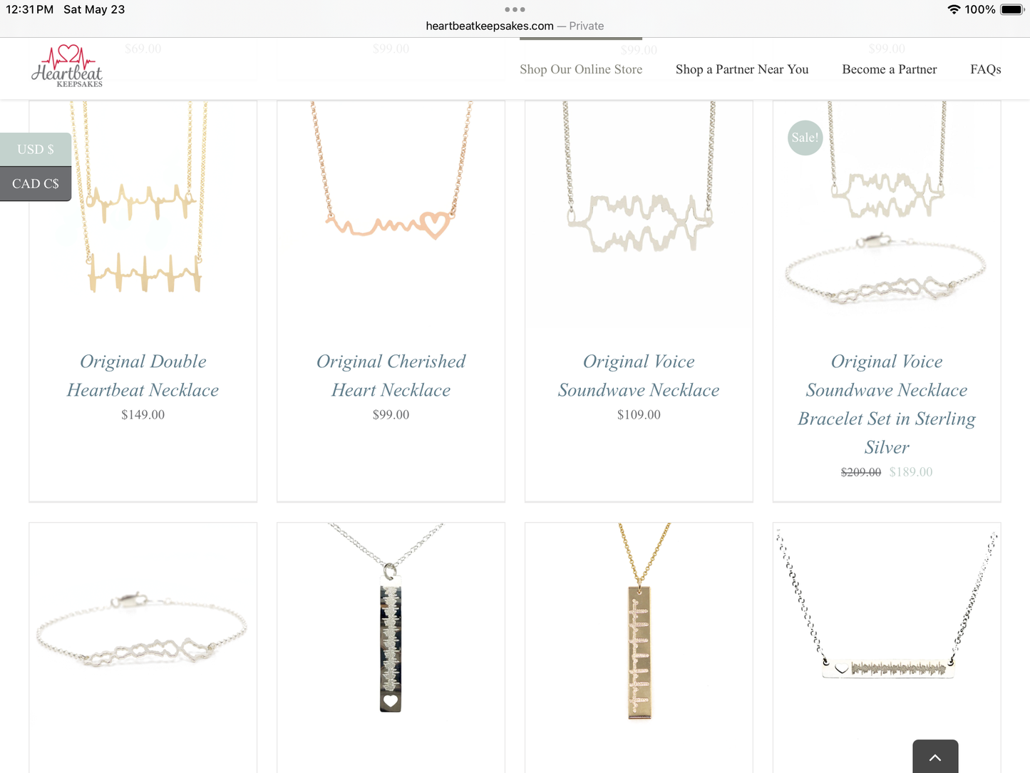Click the Sale! badge on bracelet set
The width and height of the screenshot is (1030, 773).
pos(805,138)
